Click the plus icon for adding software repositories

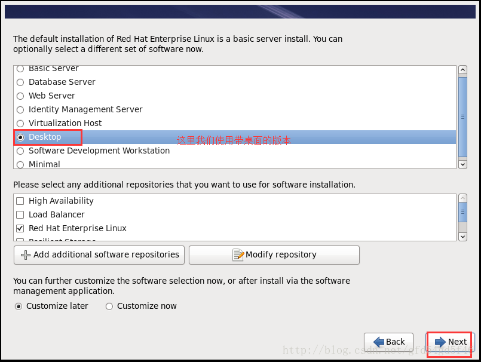tap(25, 255)
